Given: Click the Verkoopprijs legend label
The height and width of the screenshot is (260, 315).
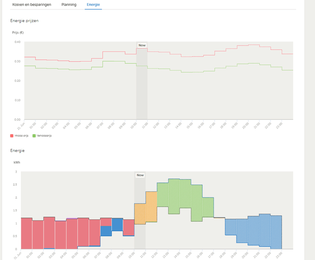Looking at the screenshot, I should 44,136.
